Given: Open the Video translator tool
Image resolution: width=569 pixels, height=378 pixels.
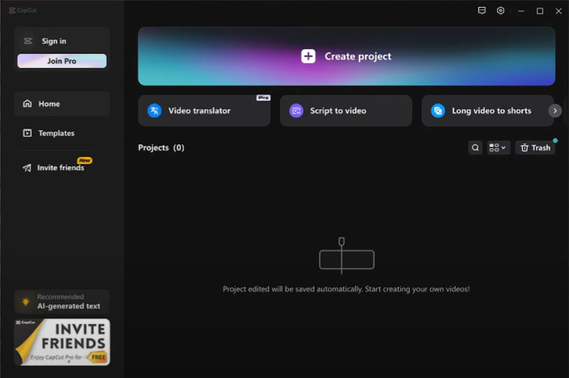Looking at the screenshot, I should click(204, 111).
